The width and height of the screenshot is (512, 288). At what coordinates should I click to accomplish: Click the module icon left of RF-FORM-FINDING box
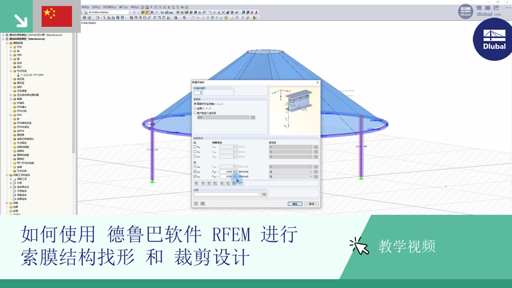(x=85, y=12)
